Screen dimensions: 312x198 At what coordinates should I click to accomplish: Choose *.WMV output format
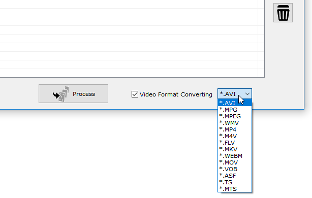pos(235,123)
